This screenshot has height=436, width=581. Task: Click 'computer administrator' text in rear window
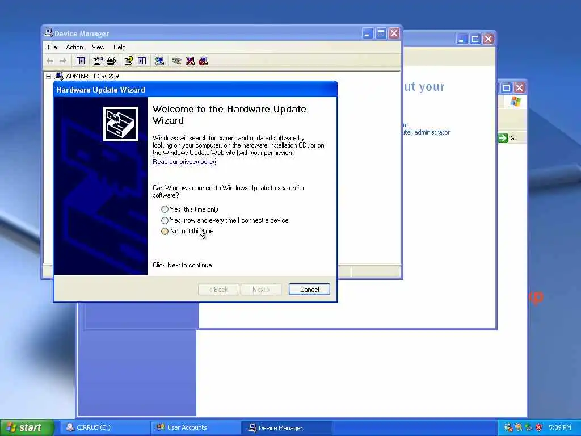427,132
